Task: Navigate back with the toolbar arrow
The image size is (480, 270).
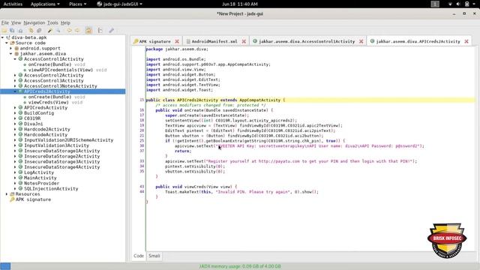Action: click(x=70, y=30)
